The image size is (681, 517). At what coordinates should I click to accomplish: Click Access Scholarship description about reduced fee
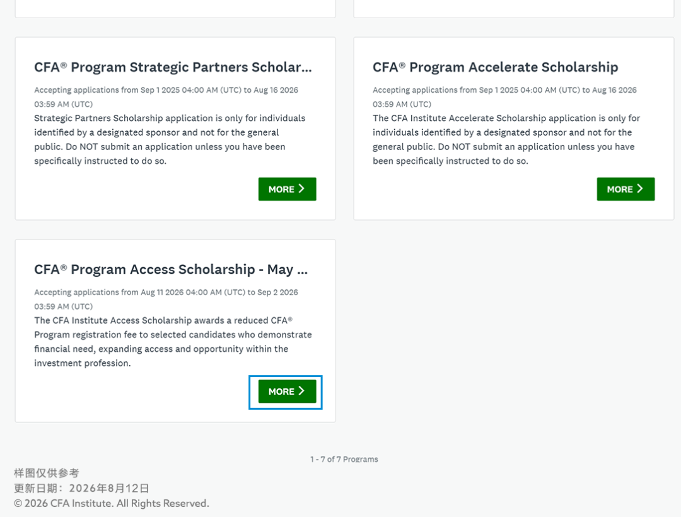173,342
